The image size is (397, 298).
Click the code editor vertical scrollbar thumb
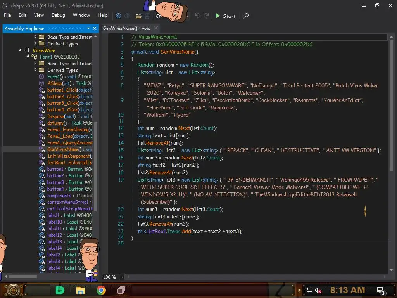391,105
